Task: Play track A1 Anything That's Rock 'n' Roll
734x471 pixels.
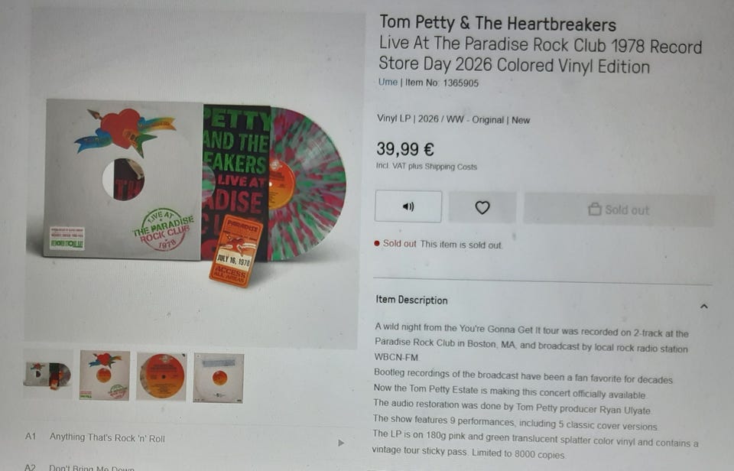Action: (x=341, y=443)
